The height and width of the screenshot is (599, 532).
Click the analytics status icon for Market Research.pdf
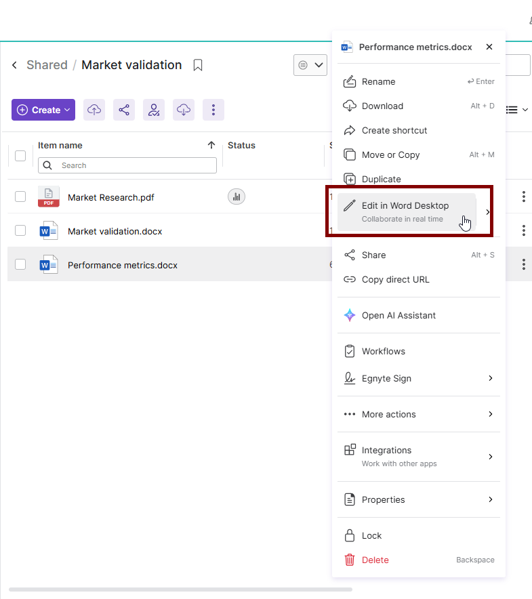[x=237, y=197]
